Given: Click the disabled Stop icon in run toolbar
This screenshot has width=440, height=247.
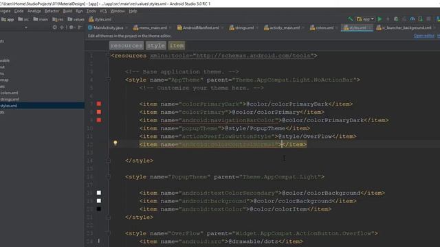Looking at the screenshot, I should (428, 19).
